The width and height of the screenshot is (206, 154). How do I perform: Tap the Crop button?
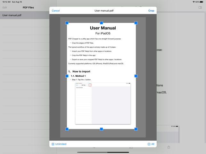(151, 11)
